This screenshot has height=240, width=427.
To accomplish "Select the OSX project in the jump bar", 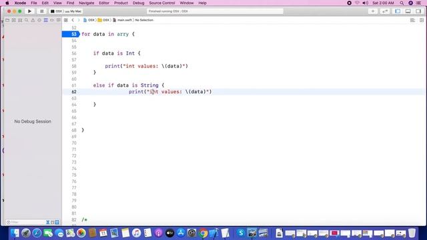I will pyautogui.click(x=89, y=20).
